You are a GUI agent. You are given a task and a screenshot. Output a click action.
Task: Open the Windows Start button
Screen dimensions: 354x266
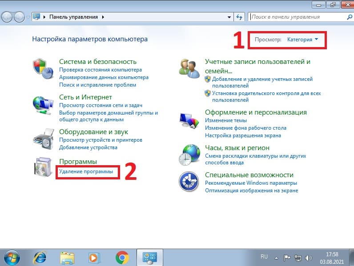tap(12, 258)
